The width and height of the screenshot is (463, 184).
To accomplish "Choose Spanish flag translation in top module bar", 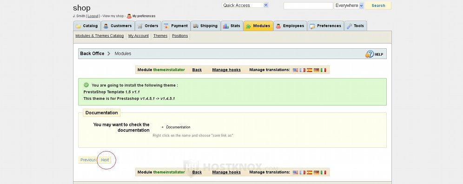I will coord(310,70).
